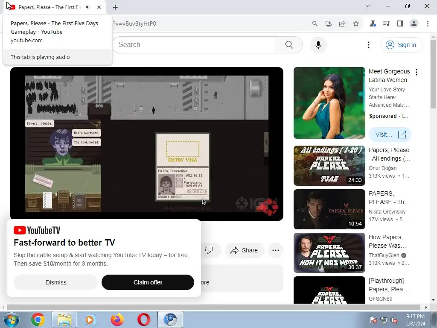The width and height of the screenshot is (437, 328).
Task: Click the YouTubeTV logo in popup
Action: tap(37, 230)
